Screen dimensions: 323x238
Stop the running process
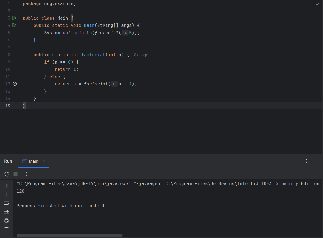(x=15, y=174)
